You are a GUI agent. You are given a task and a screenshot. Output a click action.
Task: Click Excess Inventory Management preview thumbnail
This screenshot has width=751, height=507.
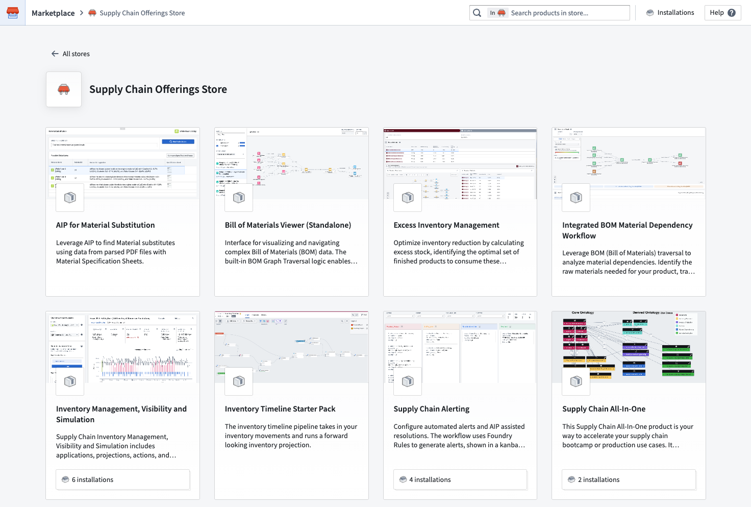pyautogui.click(x=460, y=163)
